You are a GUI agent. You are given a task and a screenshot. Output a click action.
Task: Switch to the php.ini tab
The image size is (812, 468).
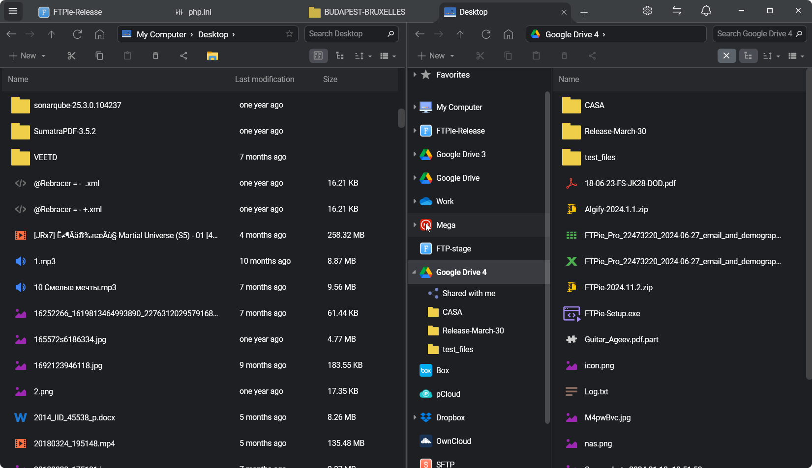[x=194, y=12]
